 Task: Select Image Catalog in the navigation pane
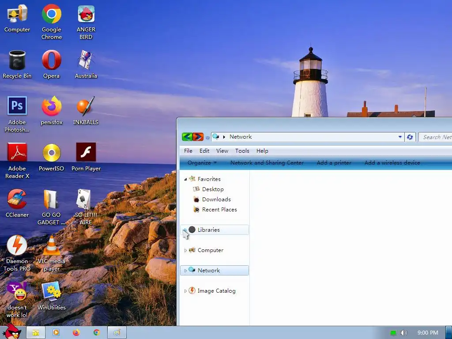coord(216,291)
